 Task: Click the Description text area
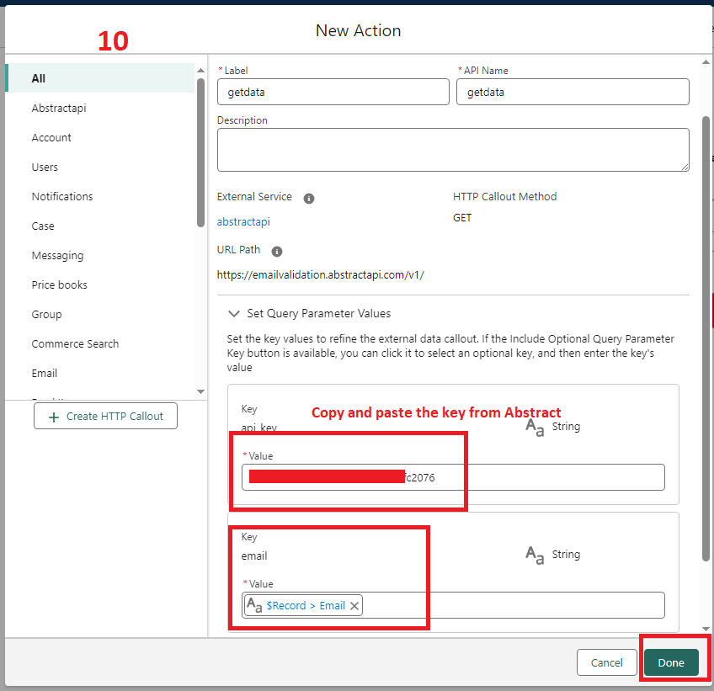pos(452,150)
